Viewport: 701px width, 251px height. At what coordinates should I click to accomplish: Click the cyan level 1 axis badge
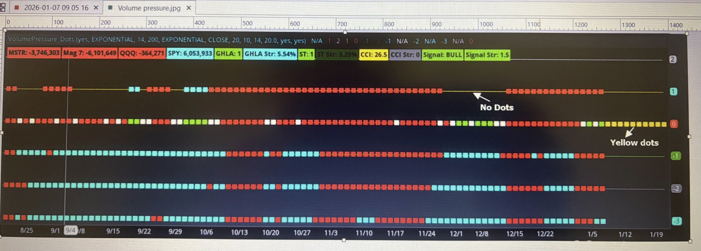[673, 92]
